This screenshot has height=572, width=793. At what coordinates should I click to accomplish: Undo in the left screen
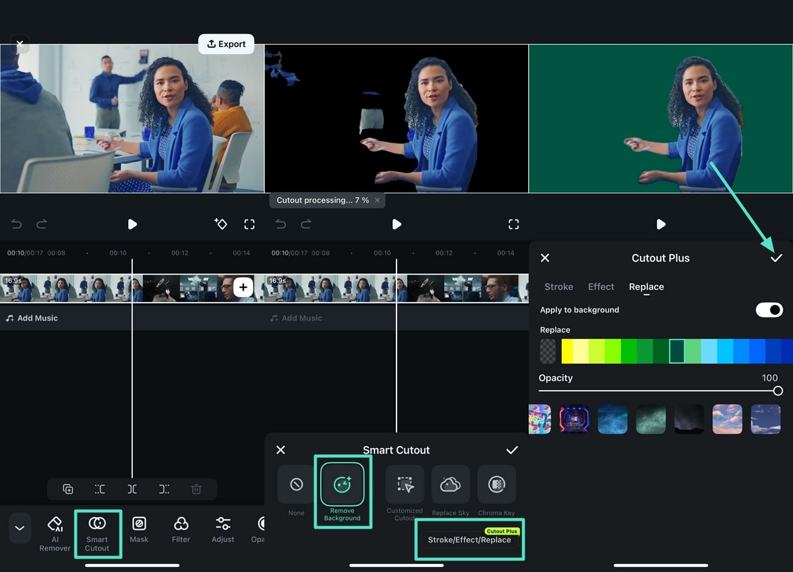[x=16, y=224]
